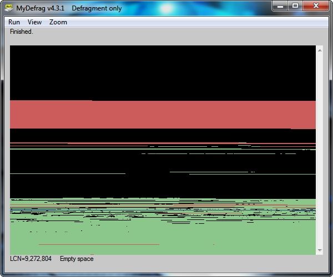The image size is (333, 277).
Task: Click the title bar text "Defragment only"
Action: pos(97,8)
